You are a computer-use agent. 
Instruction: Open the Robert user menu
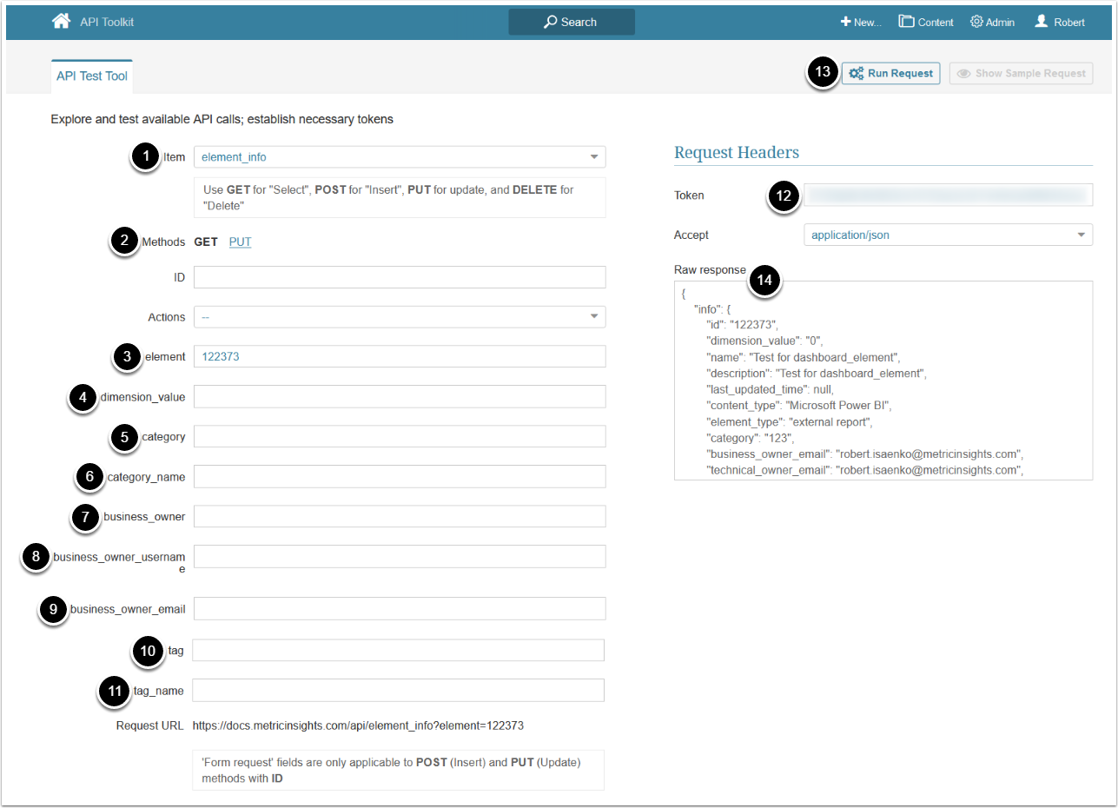pyautogui.click(x=1060, y=22)
